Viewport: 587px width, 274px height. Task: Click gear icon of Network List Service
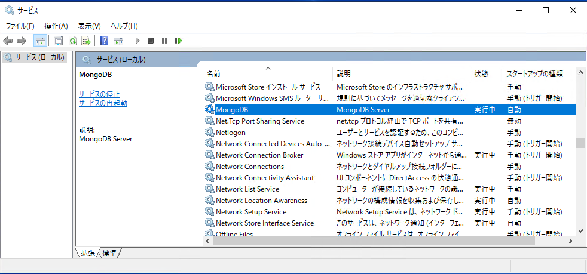click(209, 189)
